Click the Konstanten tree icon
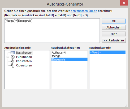 [13, 61]
